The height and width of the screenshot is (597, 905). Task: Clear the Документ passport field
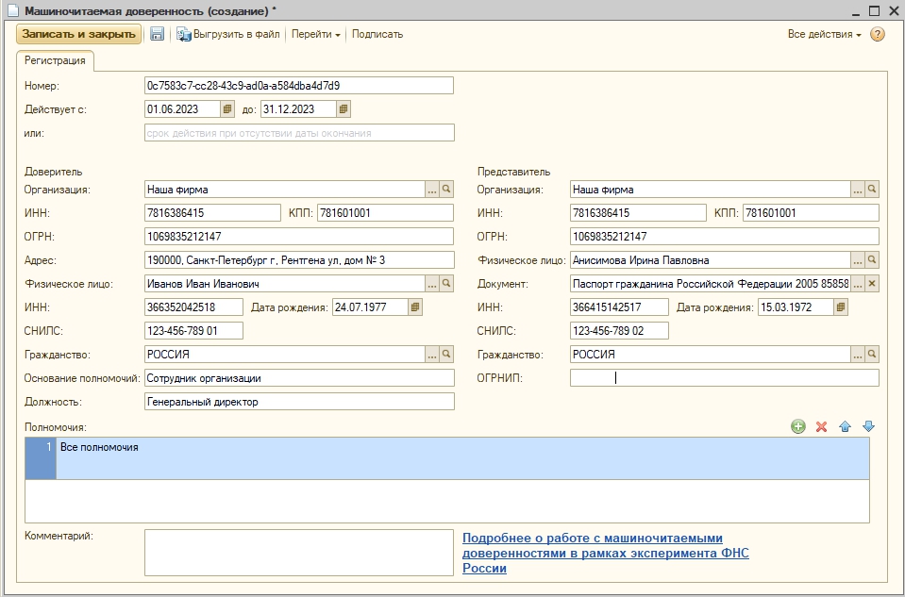872,283
